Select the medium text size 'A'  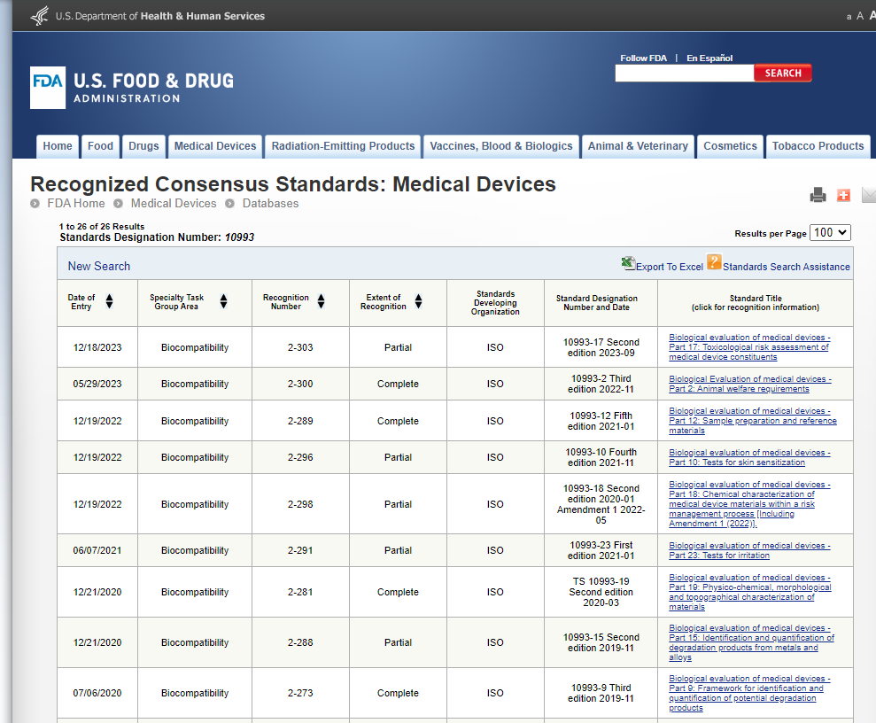(x=860, y=16)
